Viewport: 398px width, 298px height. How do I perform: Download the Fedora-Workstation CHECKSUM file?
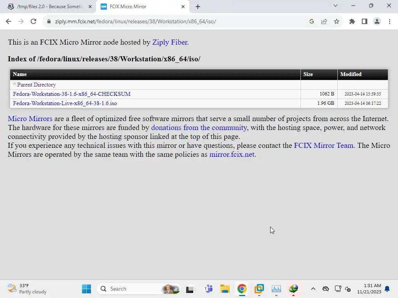click(72, 94)
